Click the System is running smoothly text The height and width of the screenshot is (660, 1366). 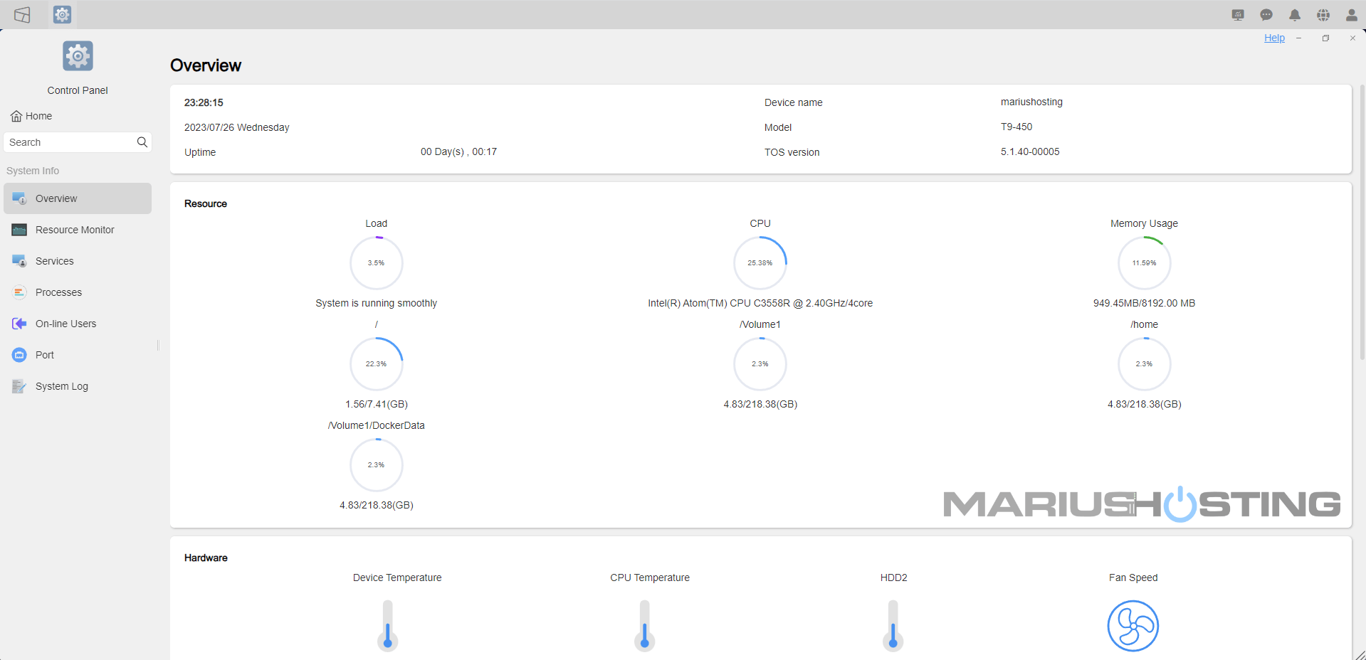377,303
